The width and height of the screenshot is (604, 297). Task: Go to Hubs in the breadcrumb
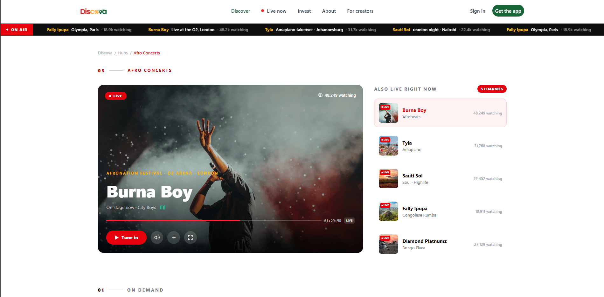pos(123,53)
